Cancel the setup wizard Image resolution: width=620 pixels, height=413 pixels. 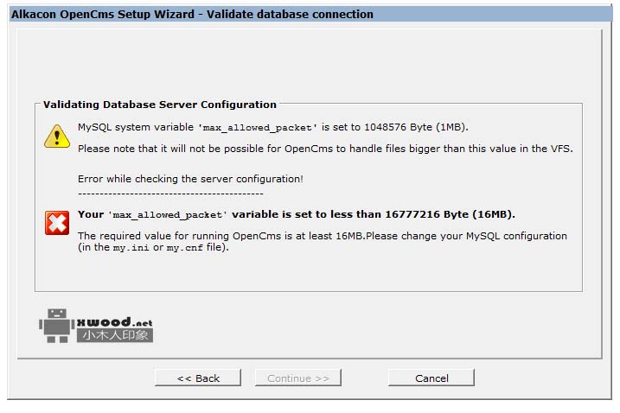431,378
